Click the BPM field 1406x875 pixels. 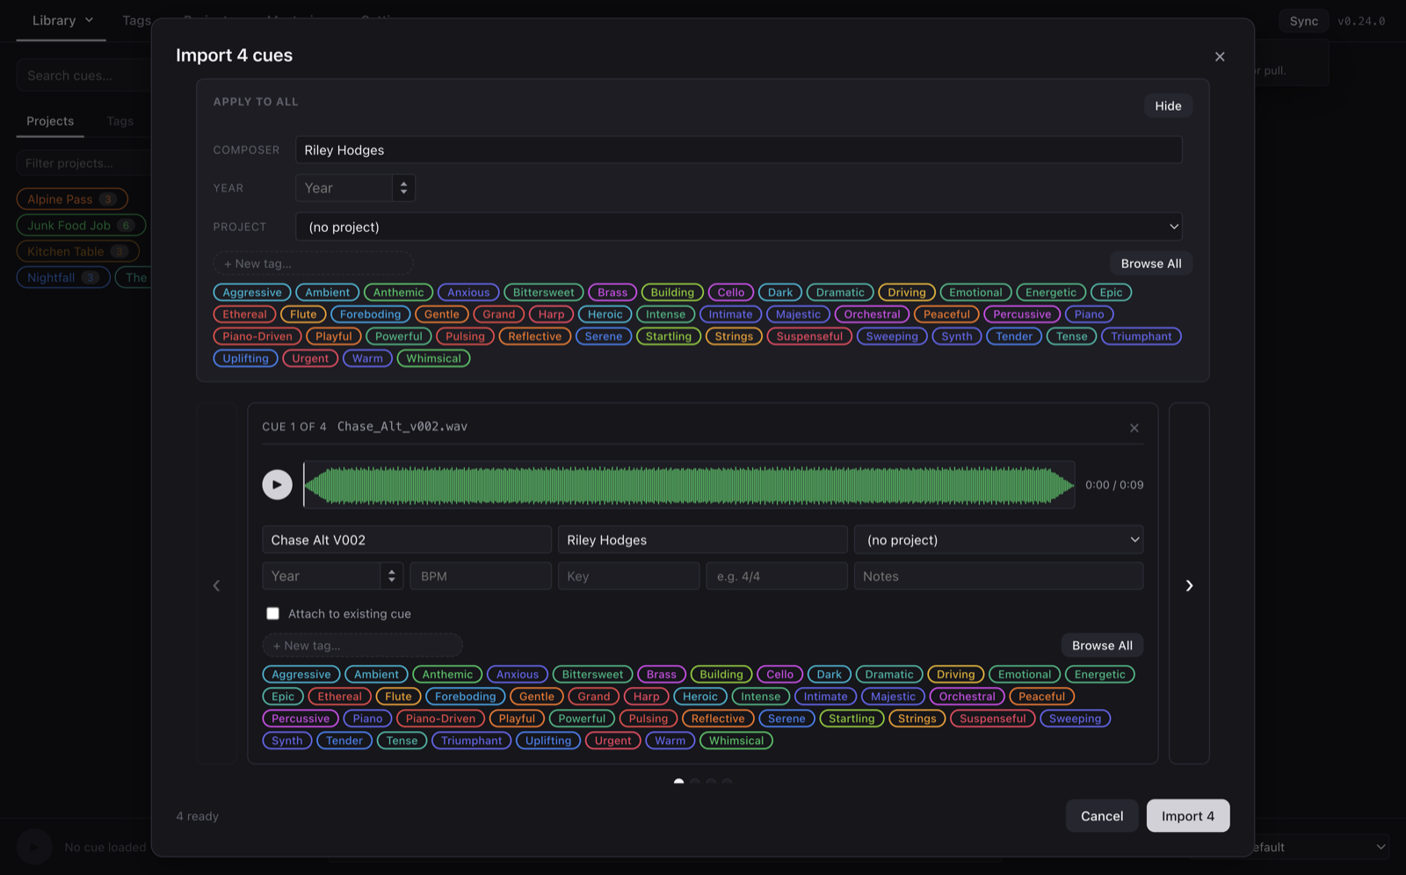coord(481,576)
